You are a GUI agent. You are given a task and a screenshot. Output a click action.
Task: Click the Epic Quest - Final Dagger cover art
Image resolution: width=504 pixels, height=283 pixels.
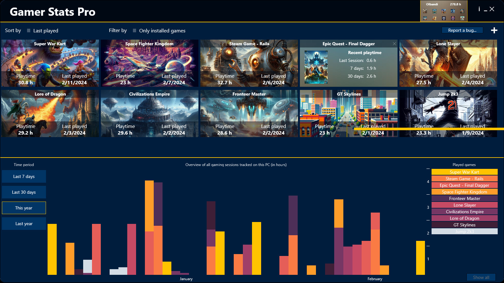pos(316,67)
